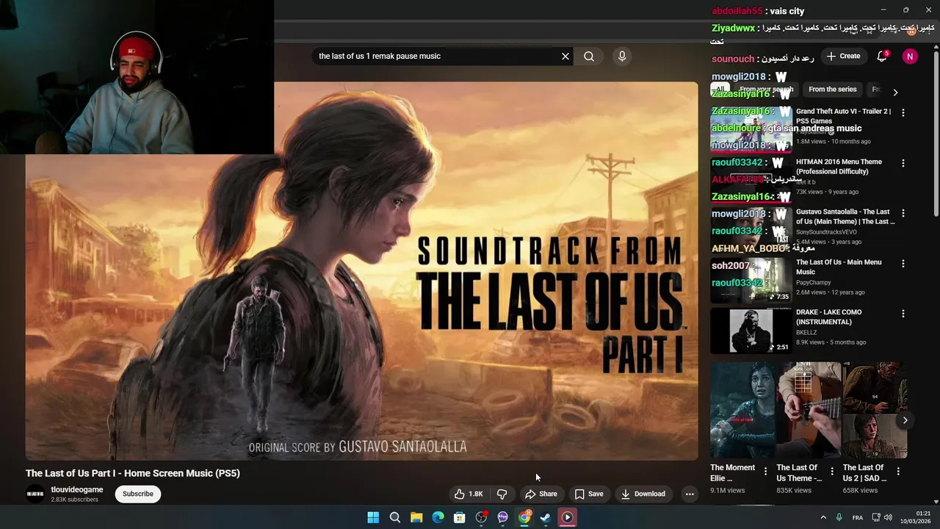This screenshot has width=940, height=529.
Task: Expand hidden system tray icons
Action: [823, 517]
